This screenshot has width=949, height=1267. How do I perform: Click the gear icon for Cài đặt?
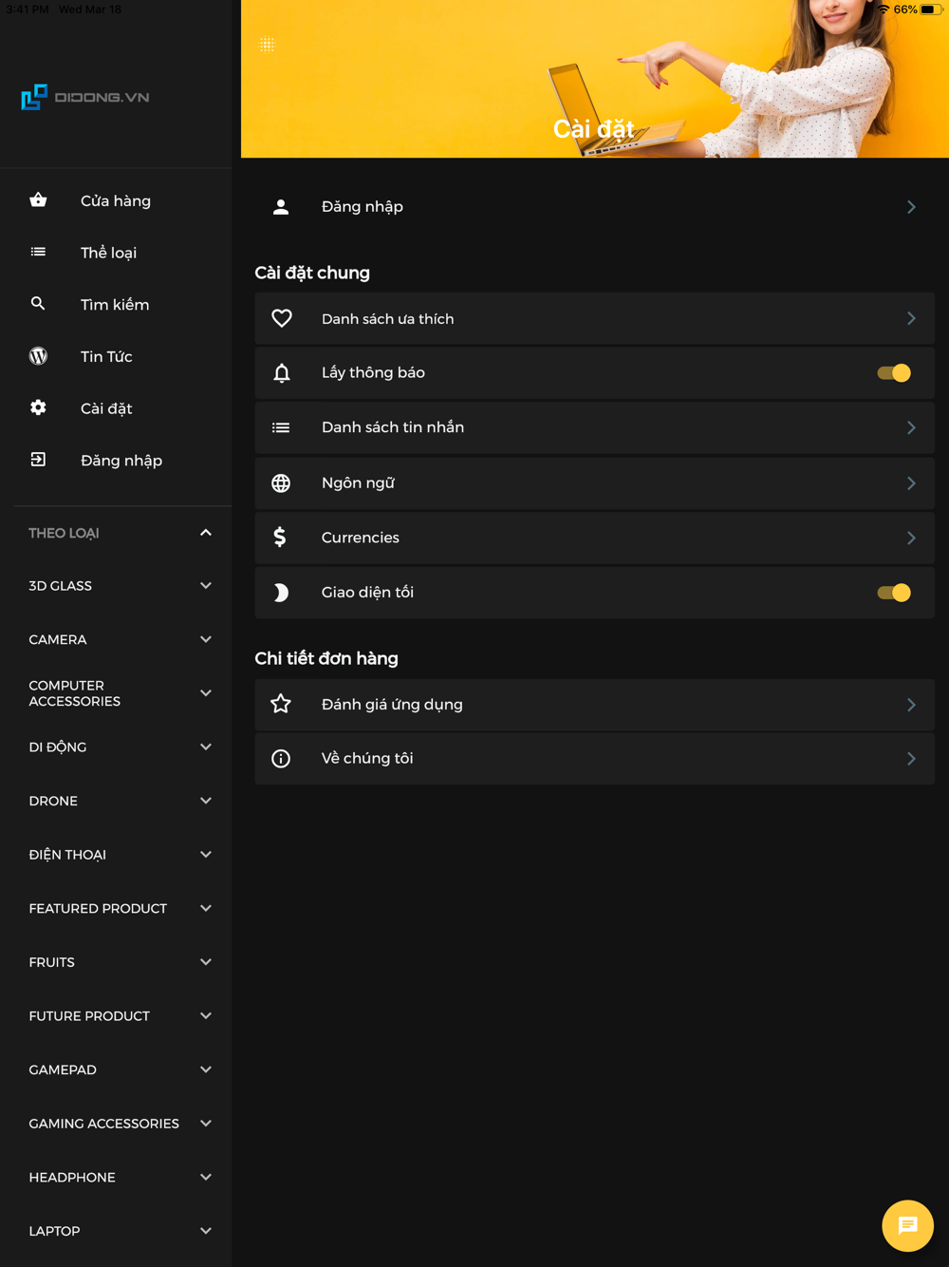coord(38,407)
